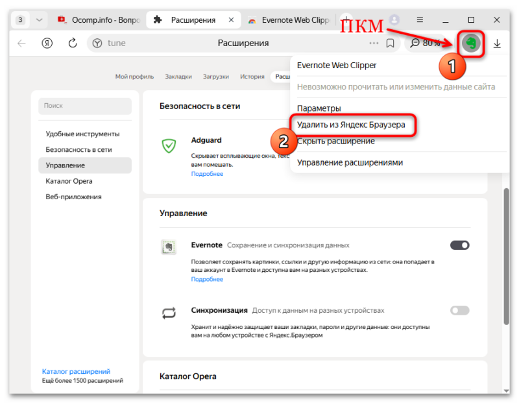Open the three-dots page menu in address bar

(374, 43)
